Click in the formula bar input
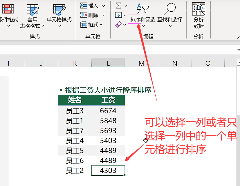This screenshot has height=186, width=240. point(118,50)
